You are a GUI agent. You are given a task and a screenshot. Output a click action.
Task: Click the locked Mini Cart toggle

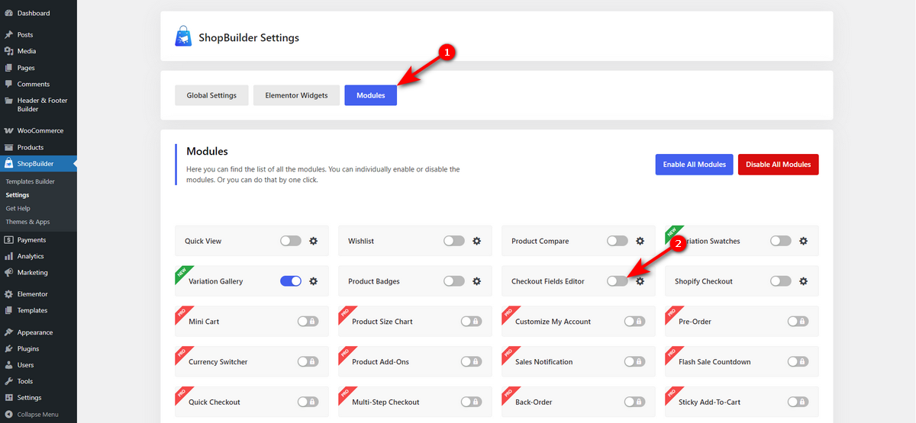pos(308,322)
